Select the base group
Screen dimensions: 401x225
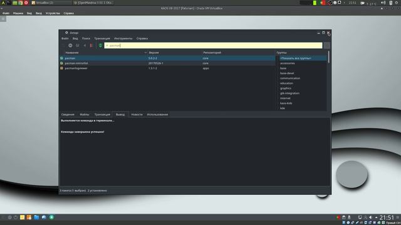click(x=283, y=68)
